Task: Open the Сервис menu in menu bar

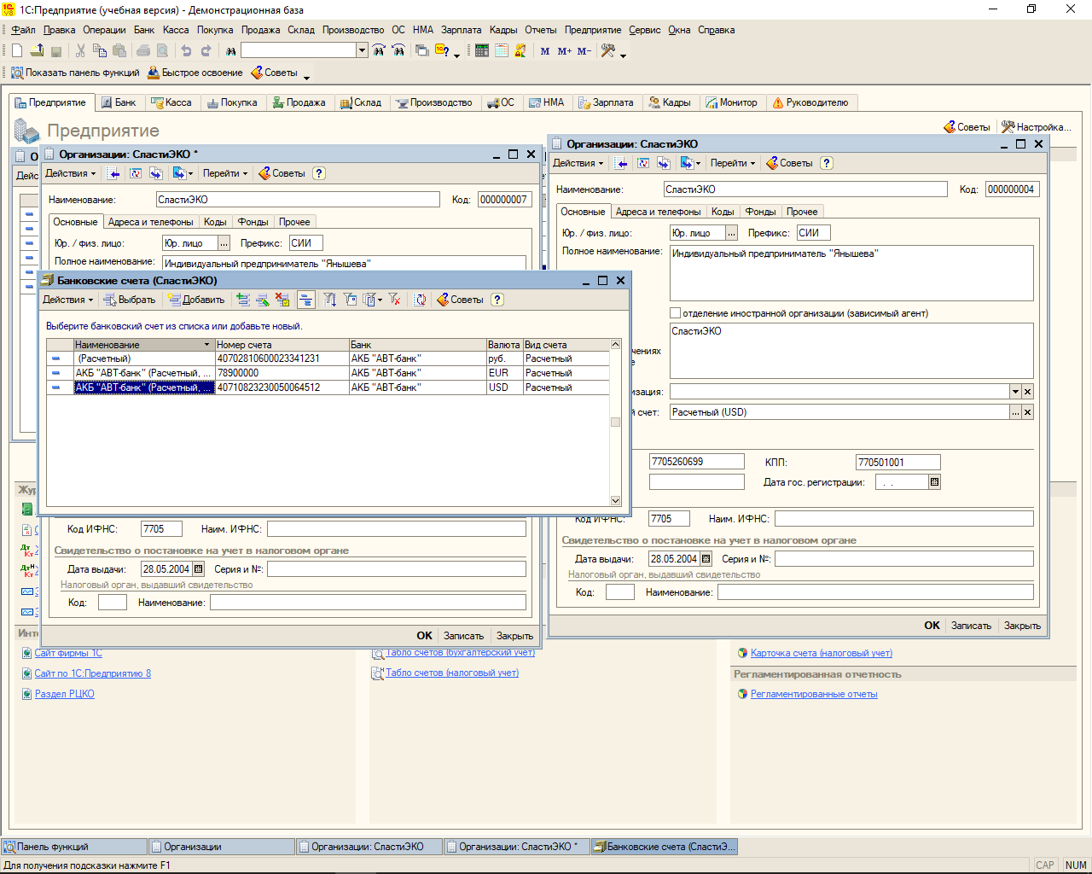Action: tap(645, 30)
